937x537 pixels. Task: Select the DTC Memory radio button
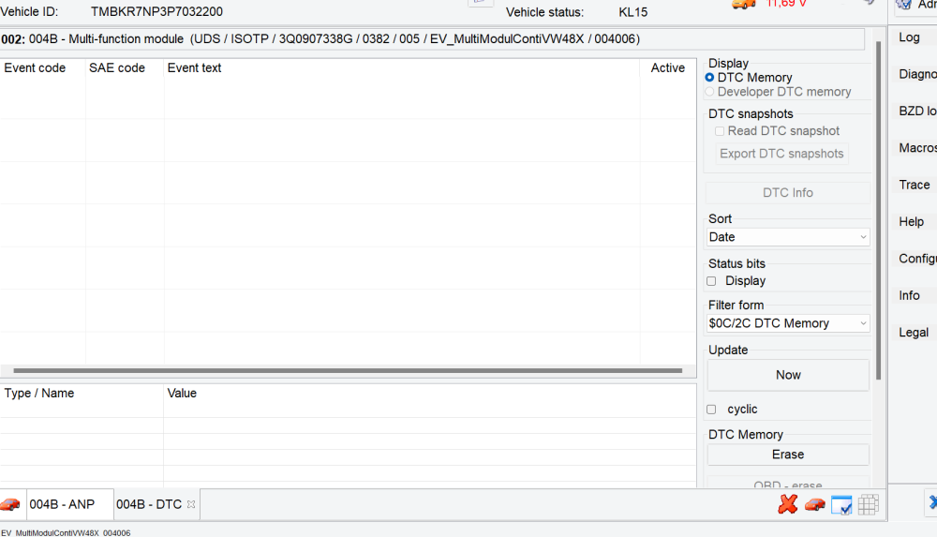click(709, 77)
